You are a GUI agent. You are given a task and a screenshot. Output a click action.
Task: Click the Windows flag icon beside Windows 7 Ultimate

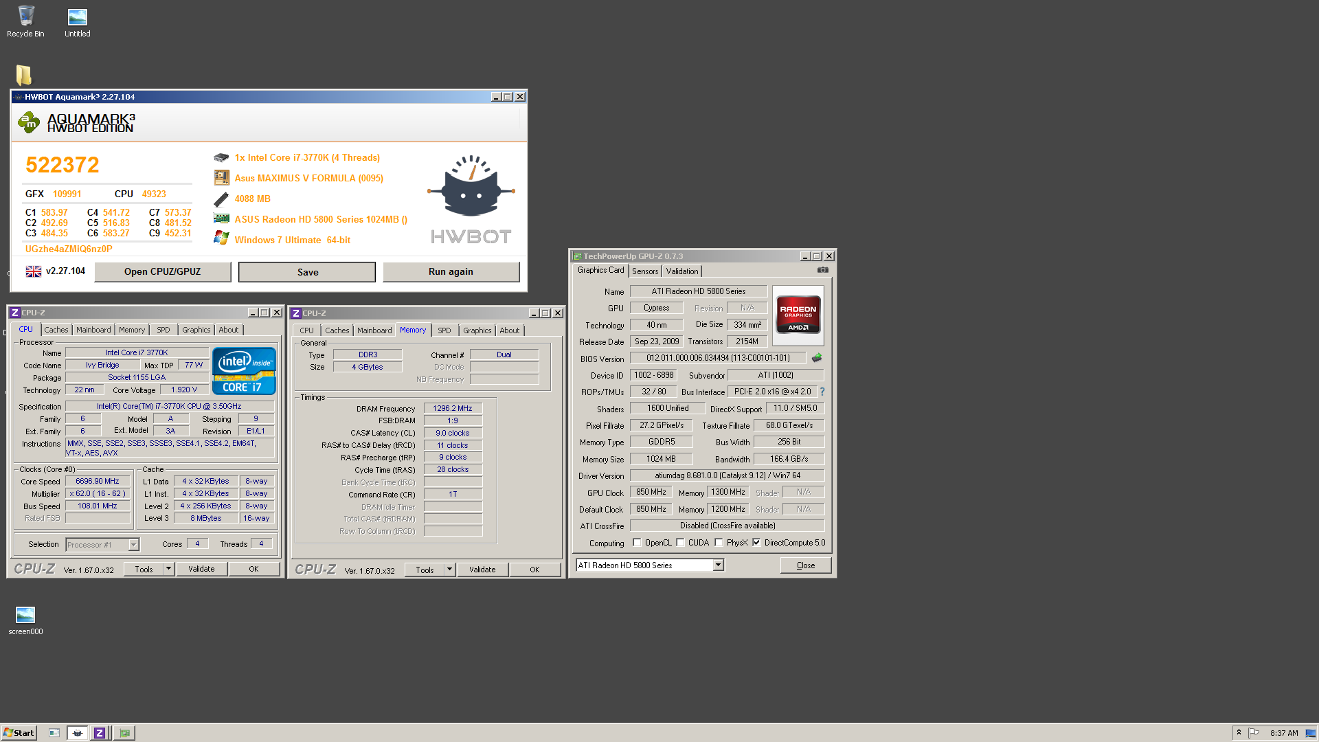221,238
